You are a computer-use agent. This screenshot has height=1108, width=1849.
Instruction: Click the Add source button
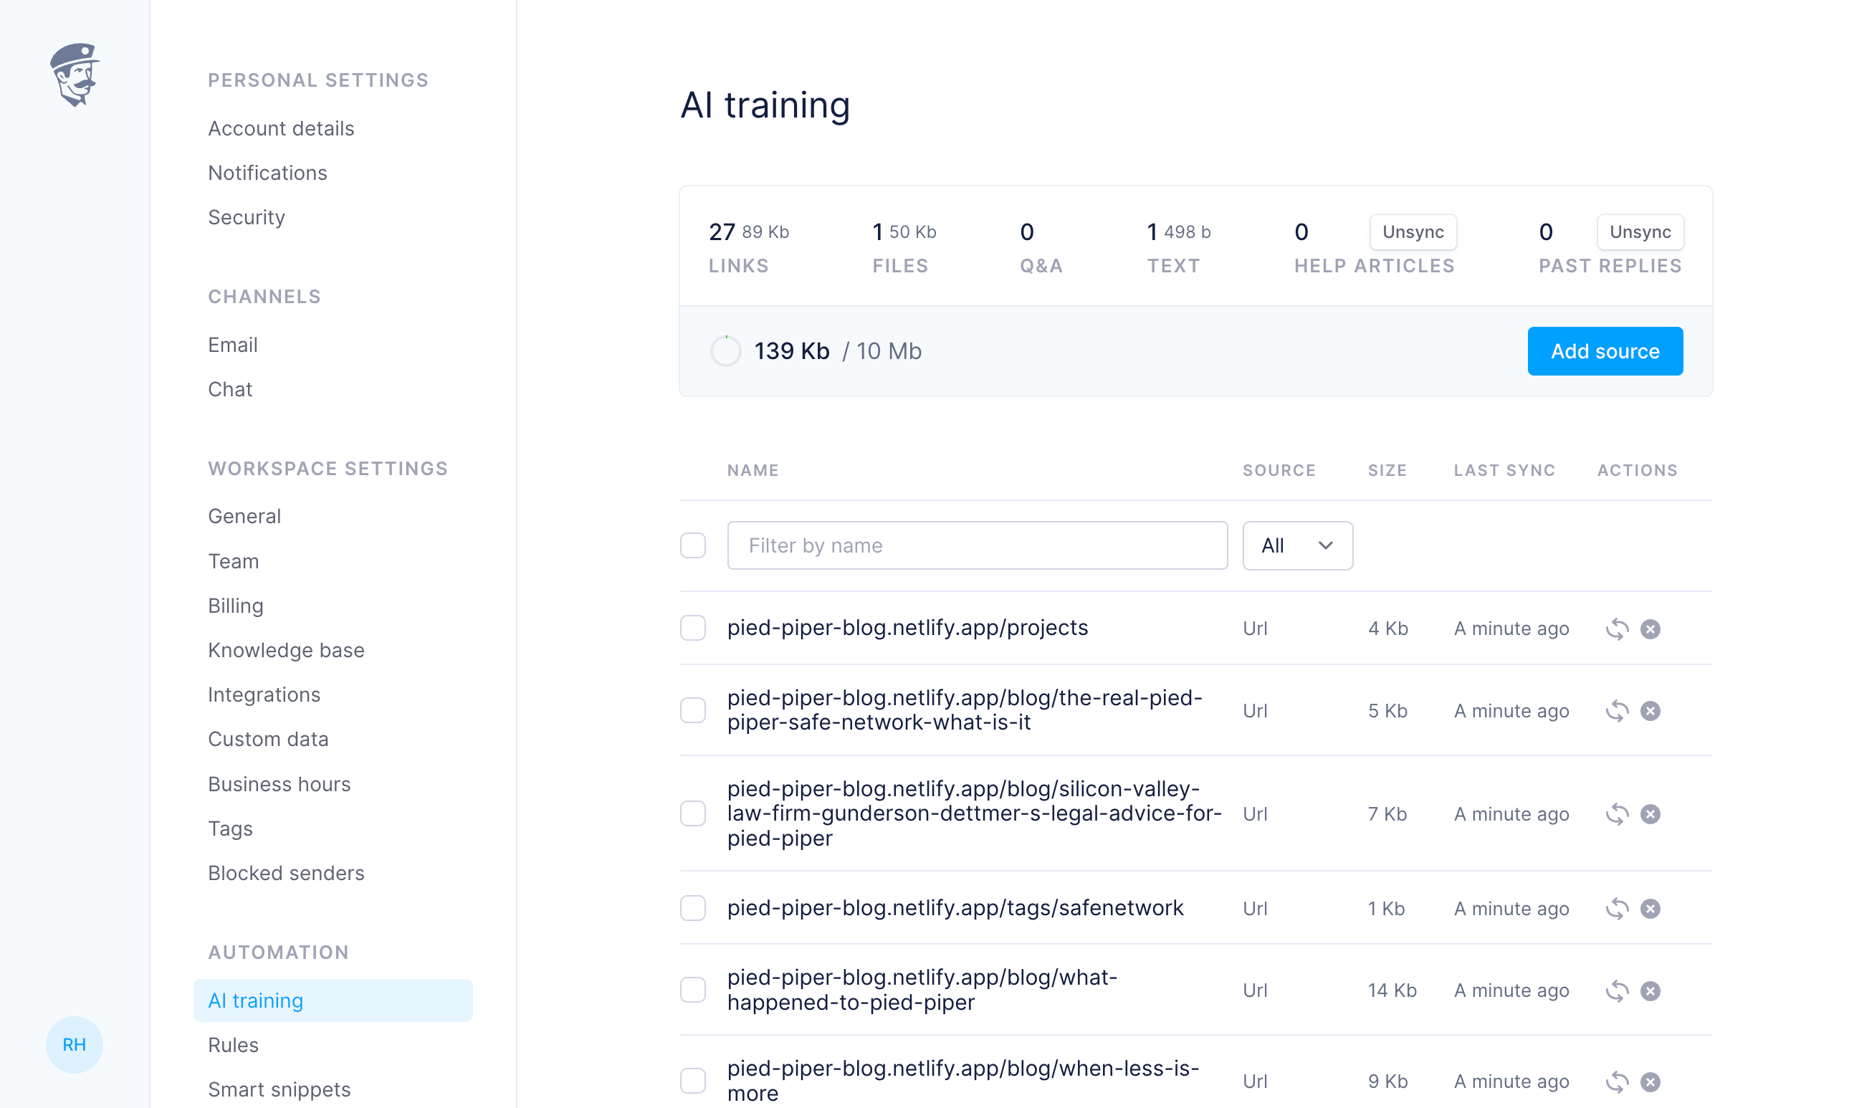1604,351
